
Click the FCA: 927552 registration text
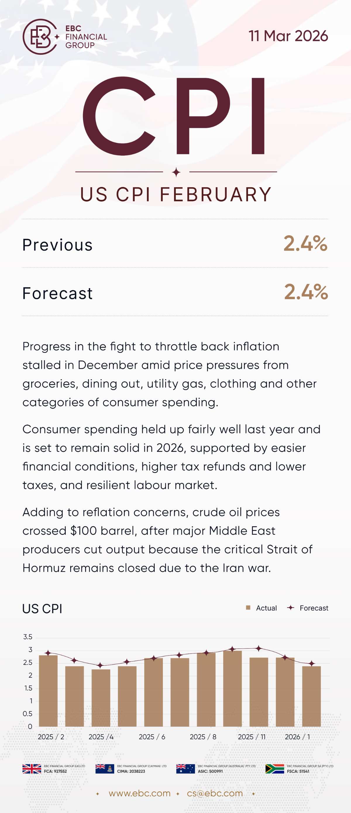tap(56, 771)
